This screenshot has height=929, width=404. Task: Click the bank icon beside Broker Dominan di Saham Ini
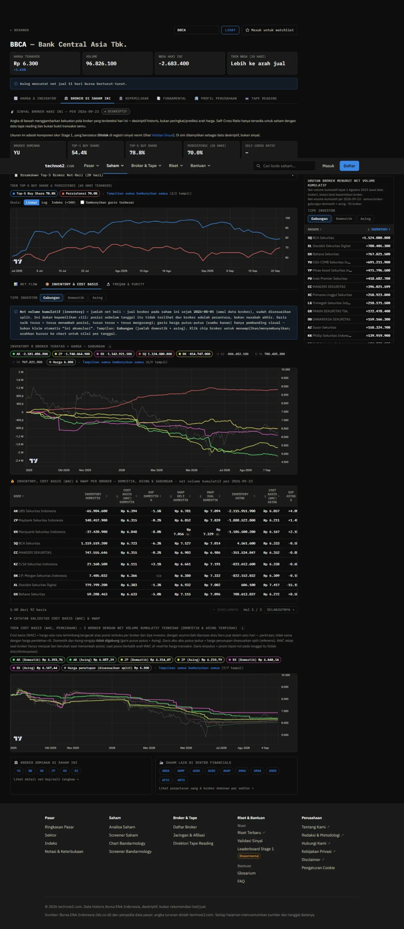click(x=16, y=762)
